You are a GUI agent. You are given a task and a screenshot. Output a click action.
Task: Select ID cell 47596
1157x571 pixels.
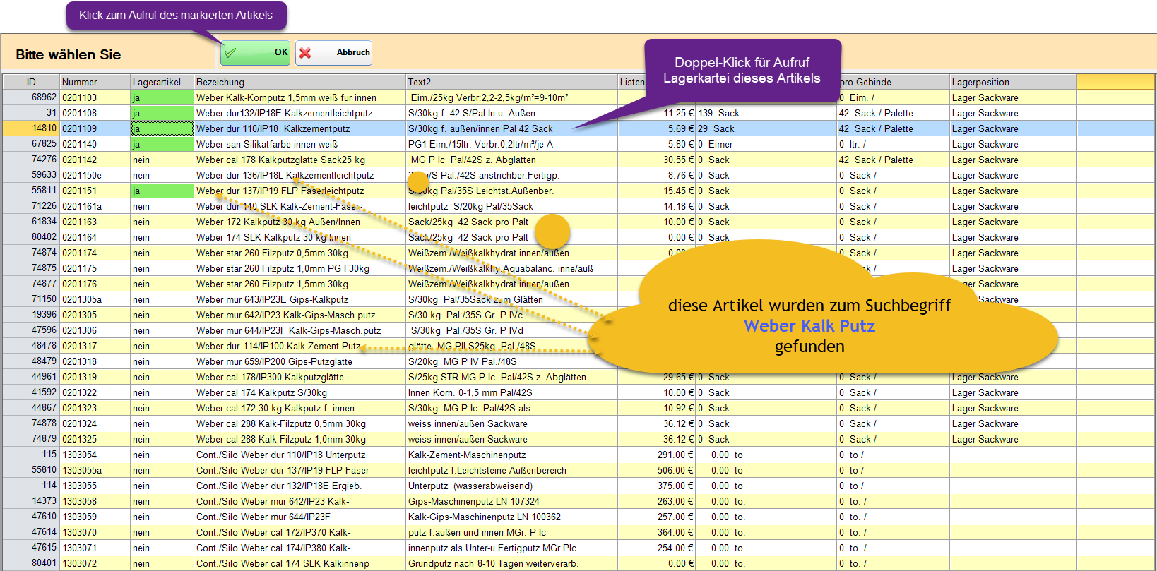pyautogui.click(x=31, y=330)
